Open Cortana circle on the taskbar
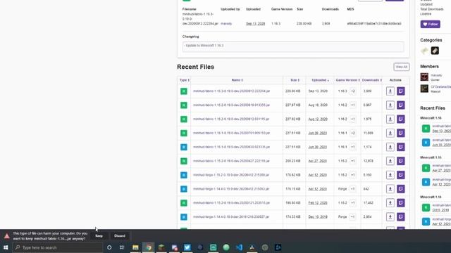This screenshot has height=253, width=451. [x=109, y=247]
